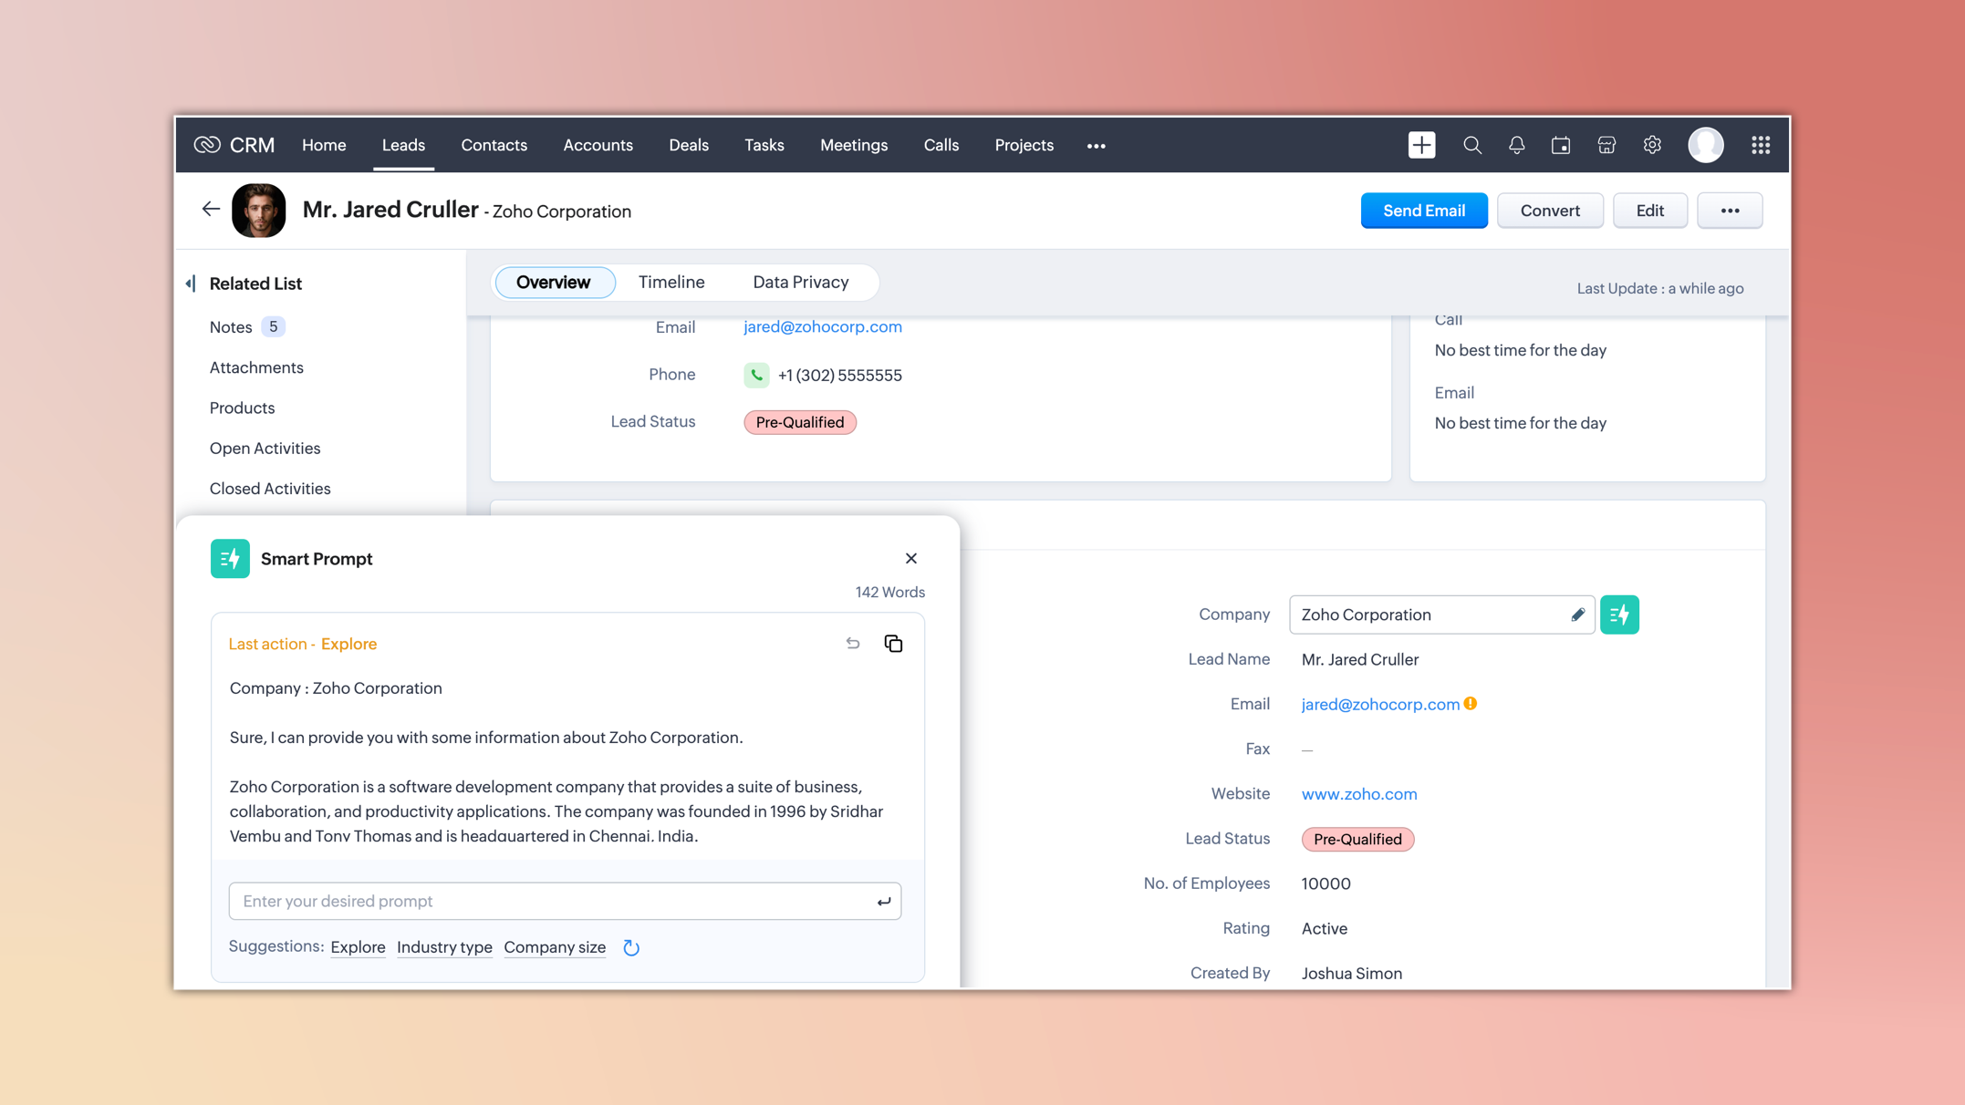This screenshot has width=1965, height=1105.
Task: Open the quick-create plus icon
Action: (1421, 145)
